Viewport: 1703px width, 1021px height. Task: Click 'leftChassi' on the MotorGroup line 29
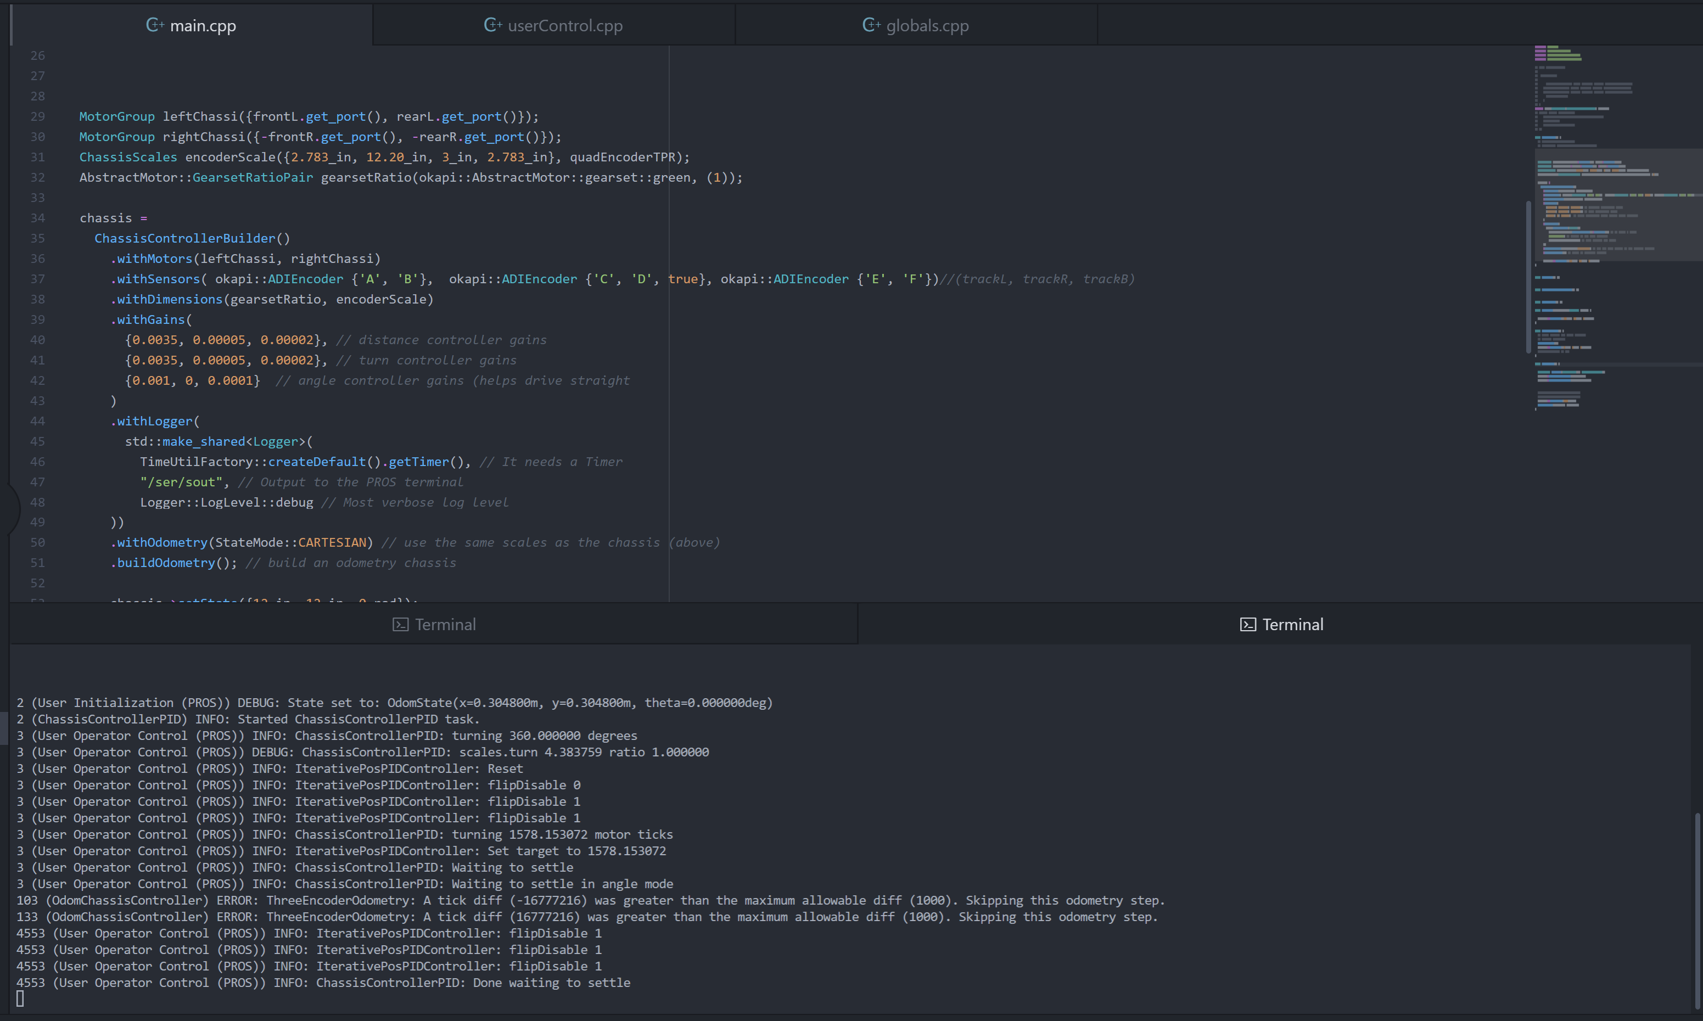point(199,116)
